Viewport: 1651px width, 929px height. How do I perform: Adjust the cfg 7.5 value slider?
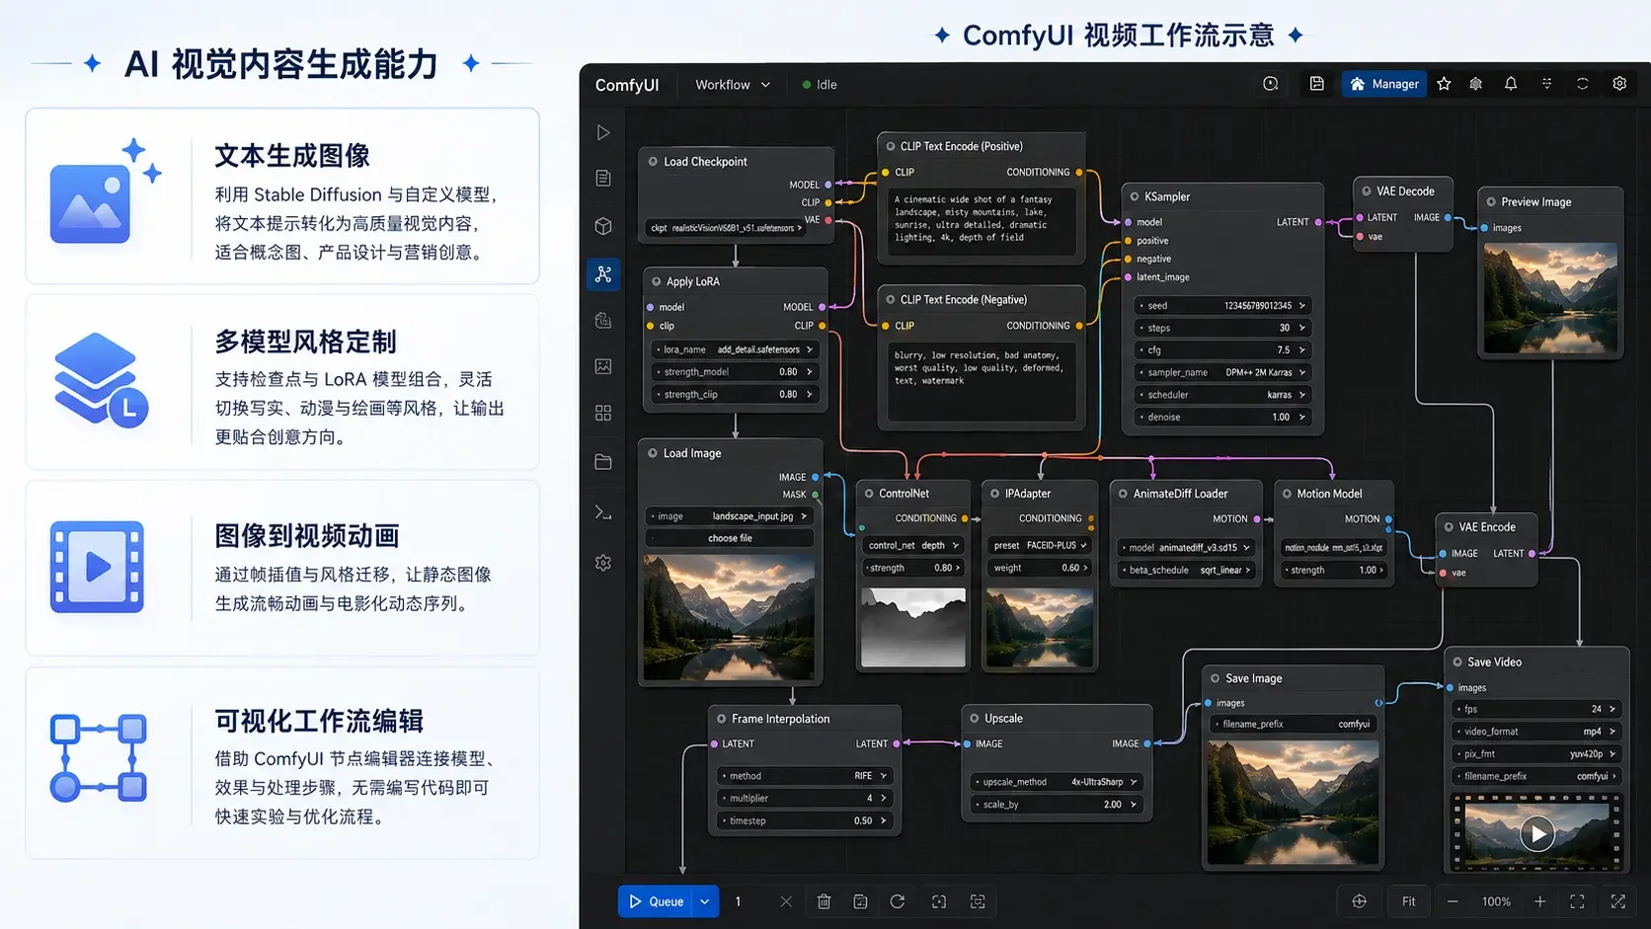1222,349
